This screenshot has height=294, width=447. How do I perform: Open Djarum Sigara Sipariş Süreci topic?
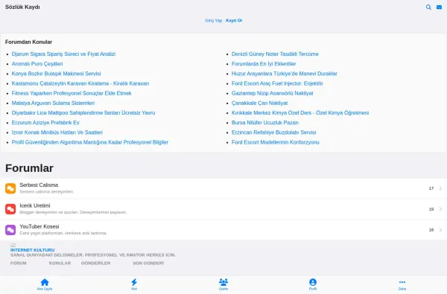(x=63, y=54)
